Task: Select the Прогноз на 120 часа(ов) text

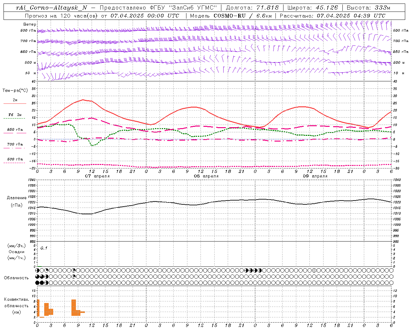Action: (x=62, y=16)
